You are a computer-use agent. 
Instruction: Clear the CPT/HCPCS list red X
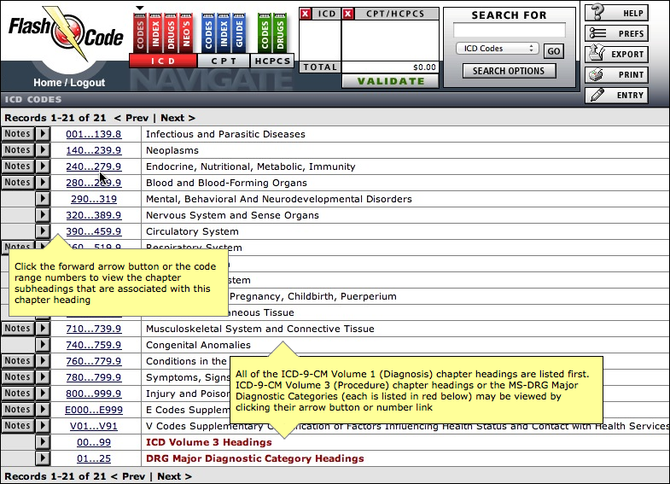point(348,14)
